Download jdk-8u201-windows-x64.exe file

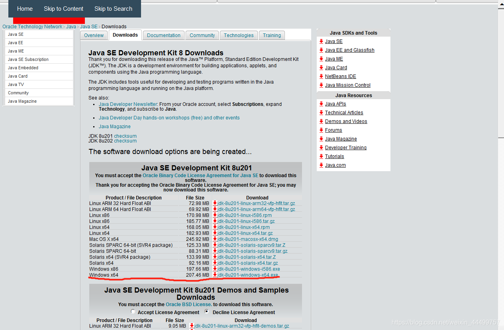click(x=248, y=275)
